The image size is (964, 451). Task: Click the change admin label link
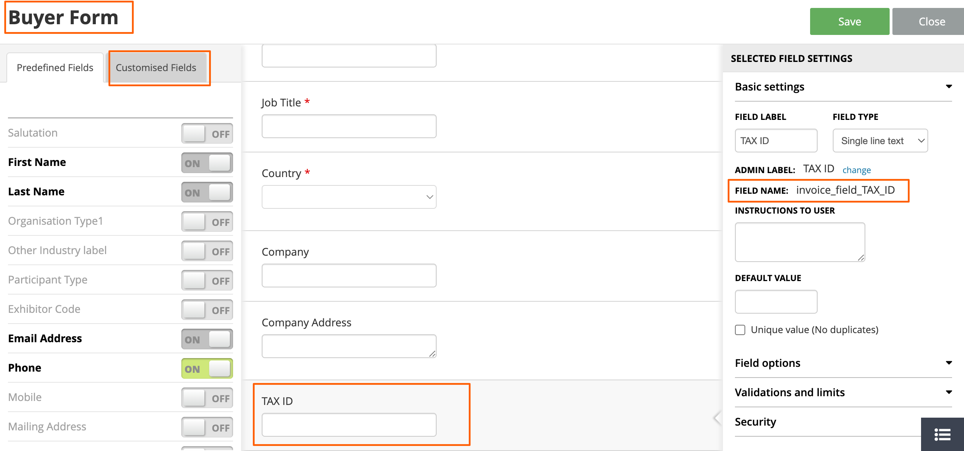(856, 170)
